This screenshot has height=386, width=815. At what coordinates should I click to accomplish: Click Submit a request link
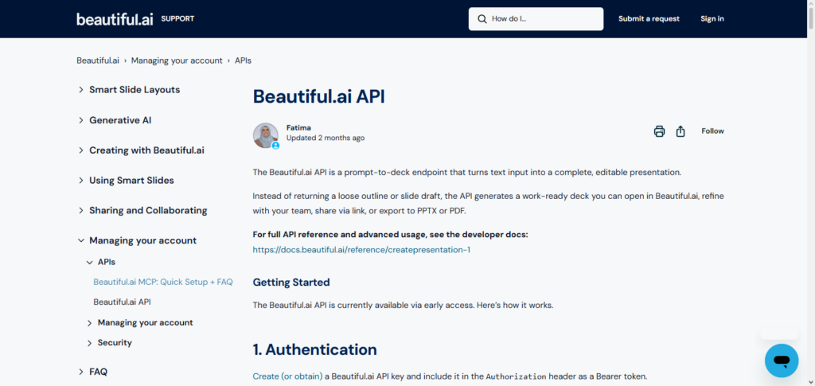pyautogui.click(x=649, y=18)
